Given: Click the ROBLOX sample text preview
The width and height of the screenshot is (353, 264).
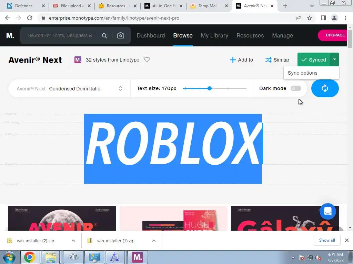Looking at the screenshot, I should click(x=173, y=148).
